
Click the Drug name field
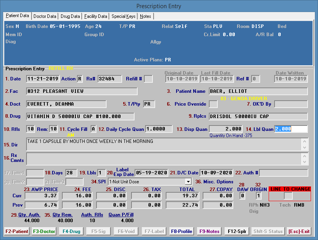coord(80,117)
